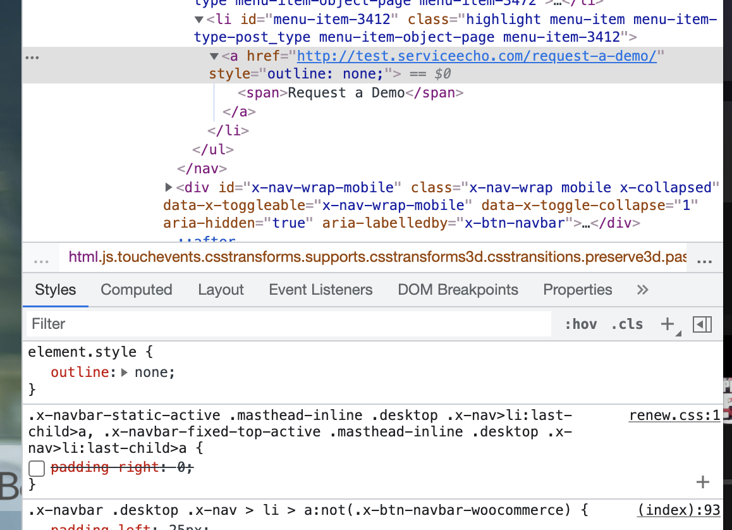Click the left breadcrumb overflow ellipsis
The width and height of the screenshot is (732, 530).
click(41, 260)
